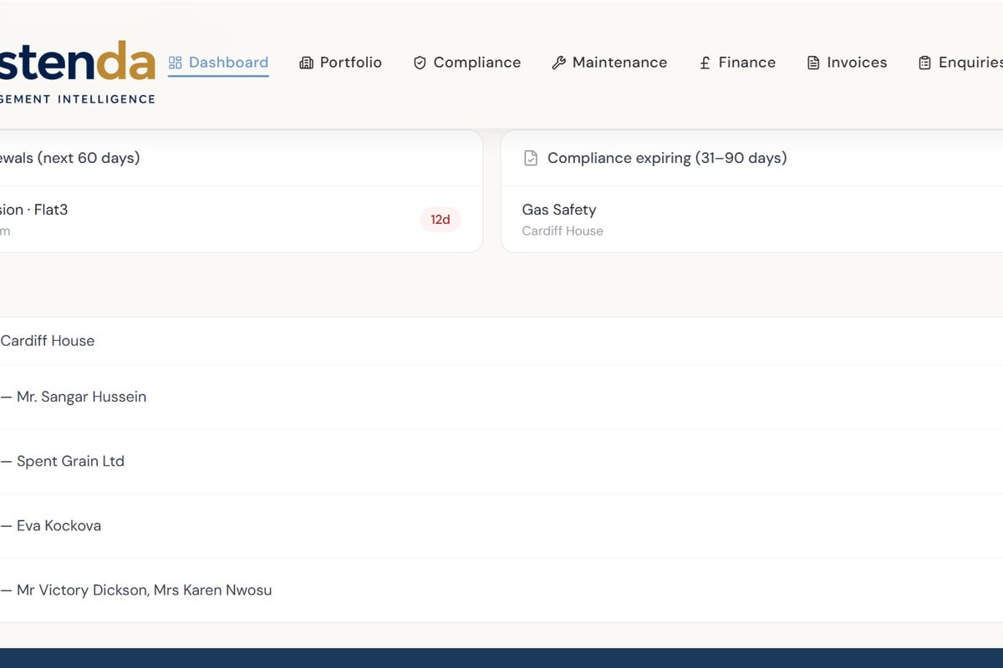The image size is (1003, 668).
Task: Click the Dashboard grid icon
Action: (176, 63)
